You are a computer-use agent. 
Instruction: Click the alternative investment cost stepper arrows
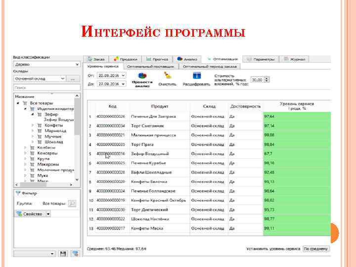tap(267, 80)
